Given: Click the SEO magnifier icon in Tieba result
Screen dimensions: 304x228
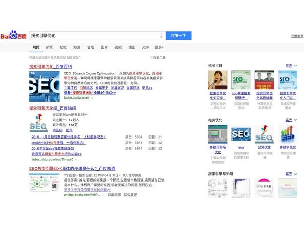Looking at the screenshot, I should (x=38, y=122).
